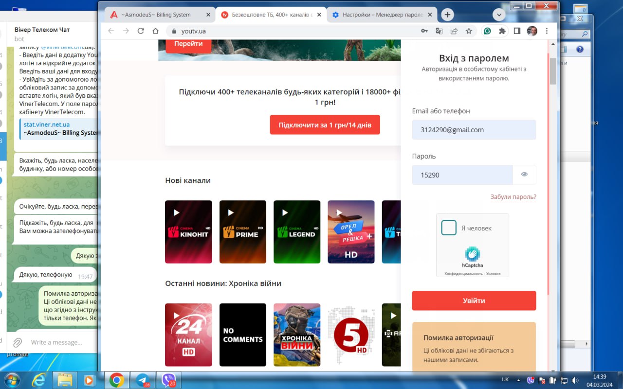Open File Explorer from taskbar
The image size is (623, 389).
tap(65, 380)
